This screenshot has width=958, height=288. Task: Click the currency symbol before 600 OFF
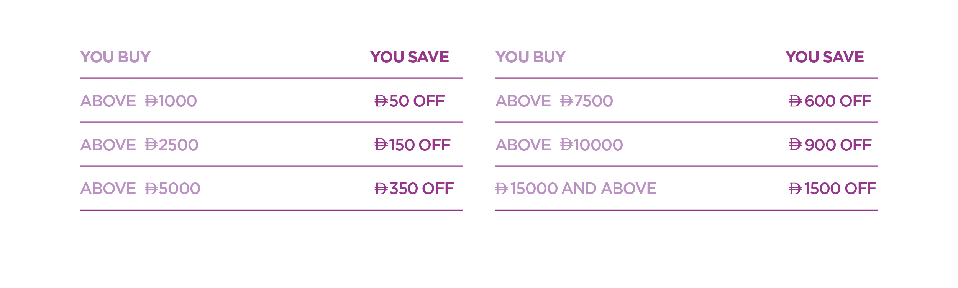(795, 101)
